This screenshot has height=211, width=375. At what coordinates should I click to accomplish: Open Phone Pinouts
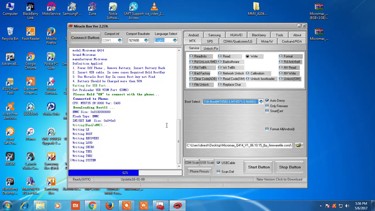[199, 172]
